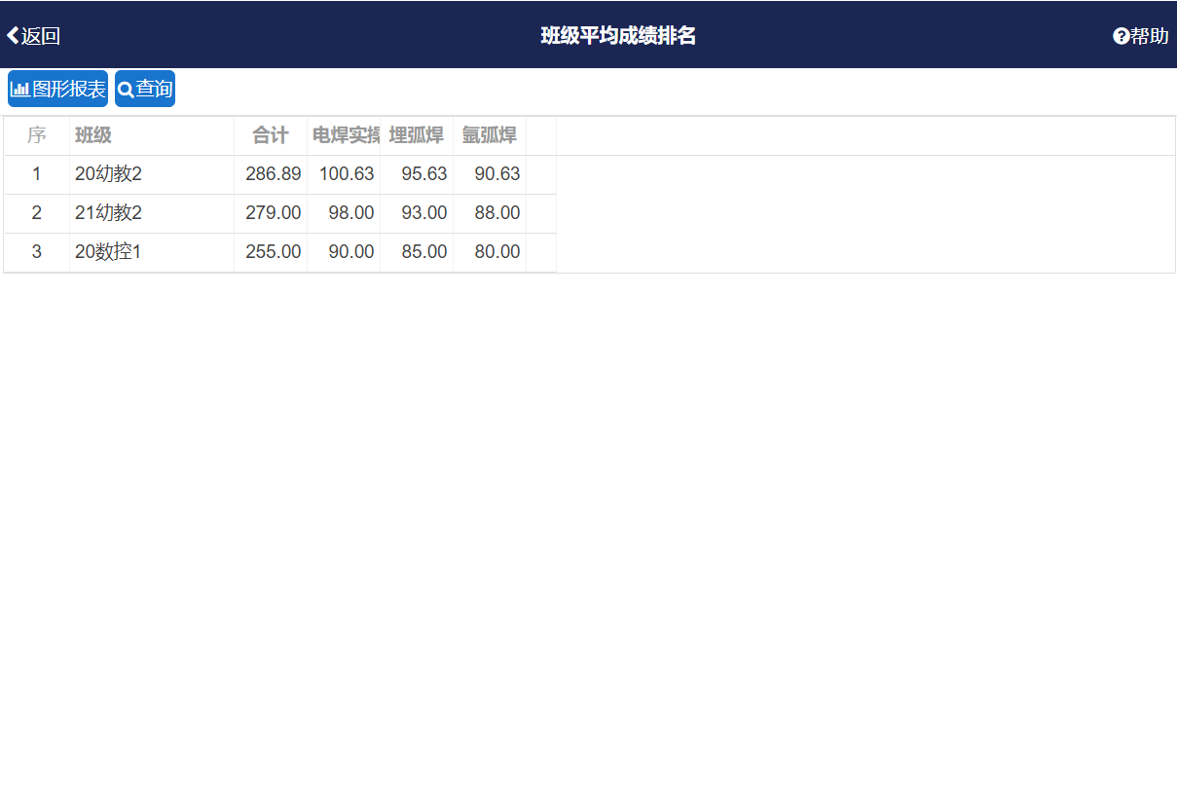Click rank number 1 cell
Image resolution: width=1177 pixels, height=812 pixels.
[37, 174]
